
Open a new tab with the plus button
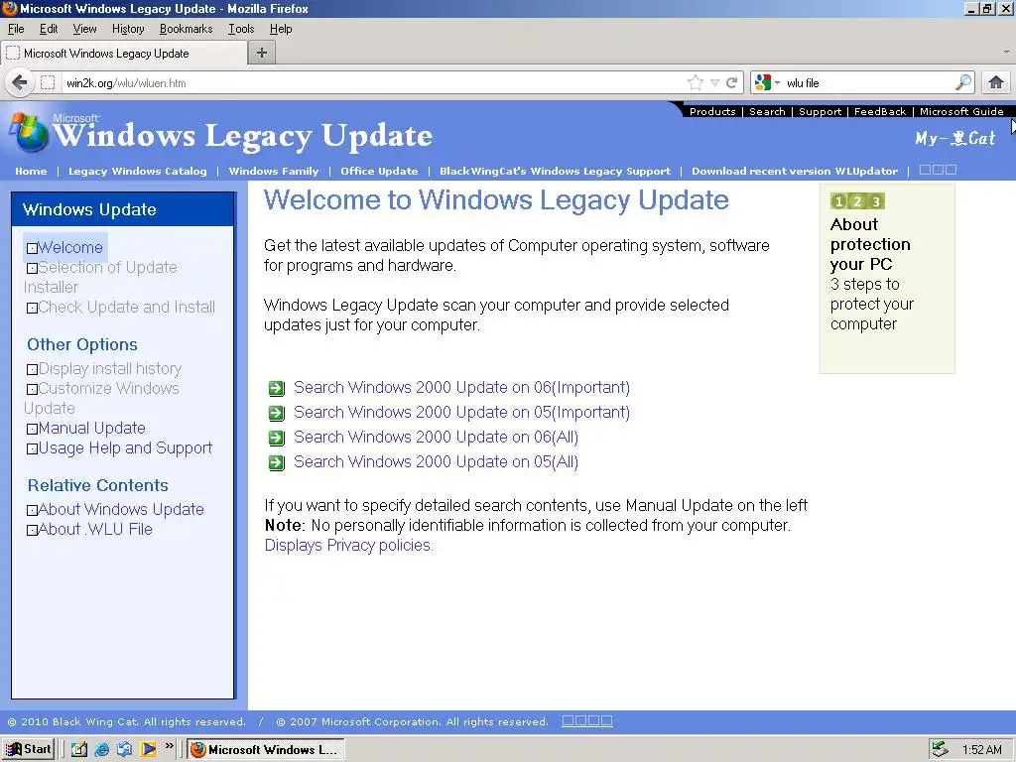262,54
